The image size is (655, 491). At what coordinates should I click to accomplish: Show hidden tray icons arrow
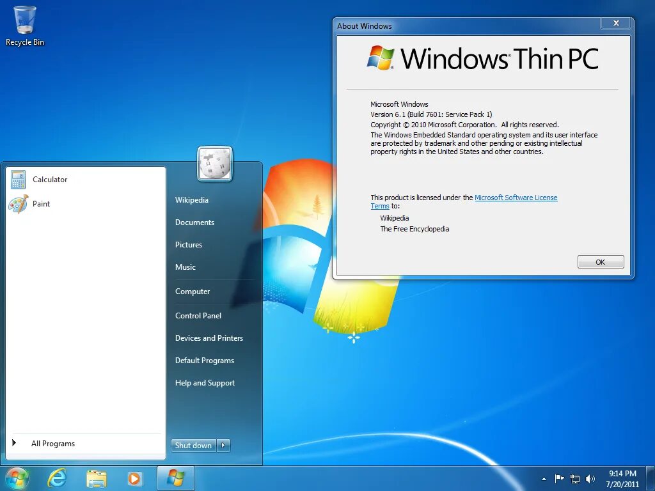[x=544, y=479]
